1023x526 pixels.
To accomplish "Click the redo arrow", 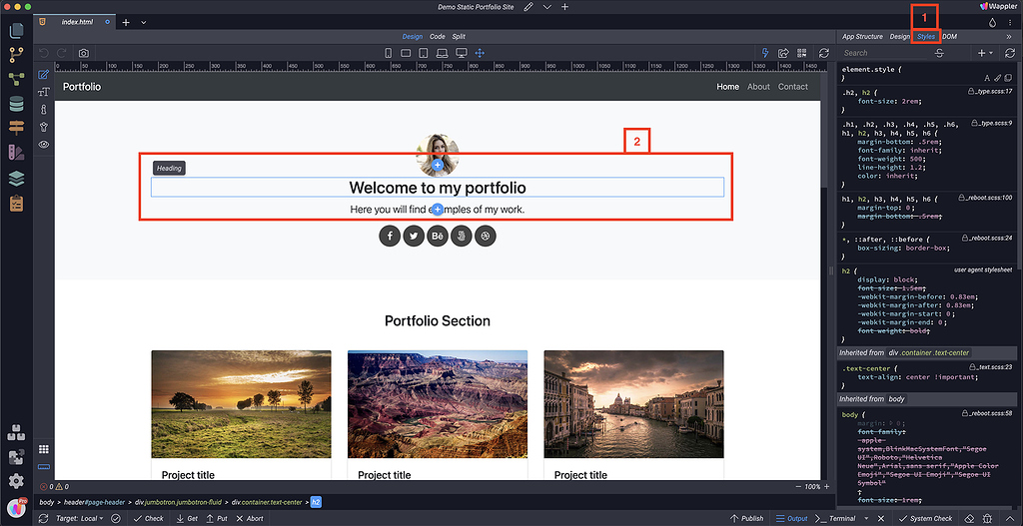I will [62, 53].
